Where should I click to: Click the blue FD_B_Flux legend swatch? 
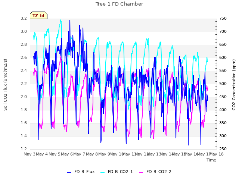coord(69,172)
